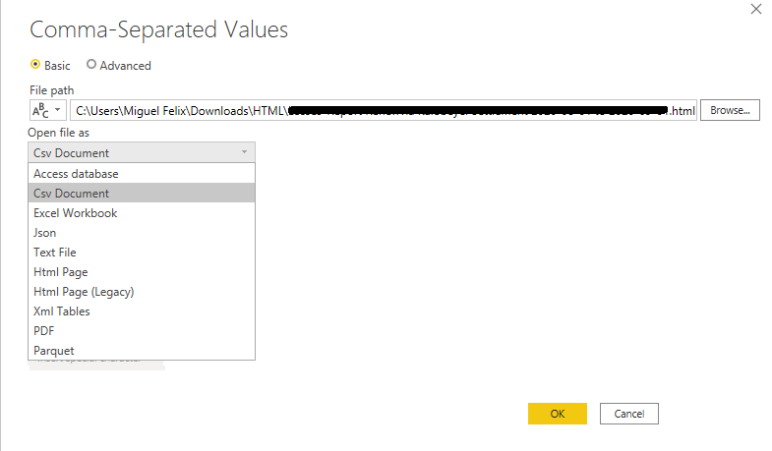Choose Csv Document in the list
Image resolution: width=772 pixels, height=451 pixels.
tap(71, 194)
